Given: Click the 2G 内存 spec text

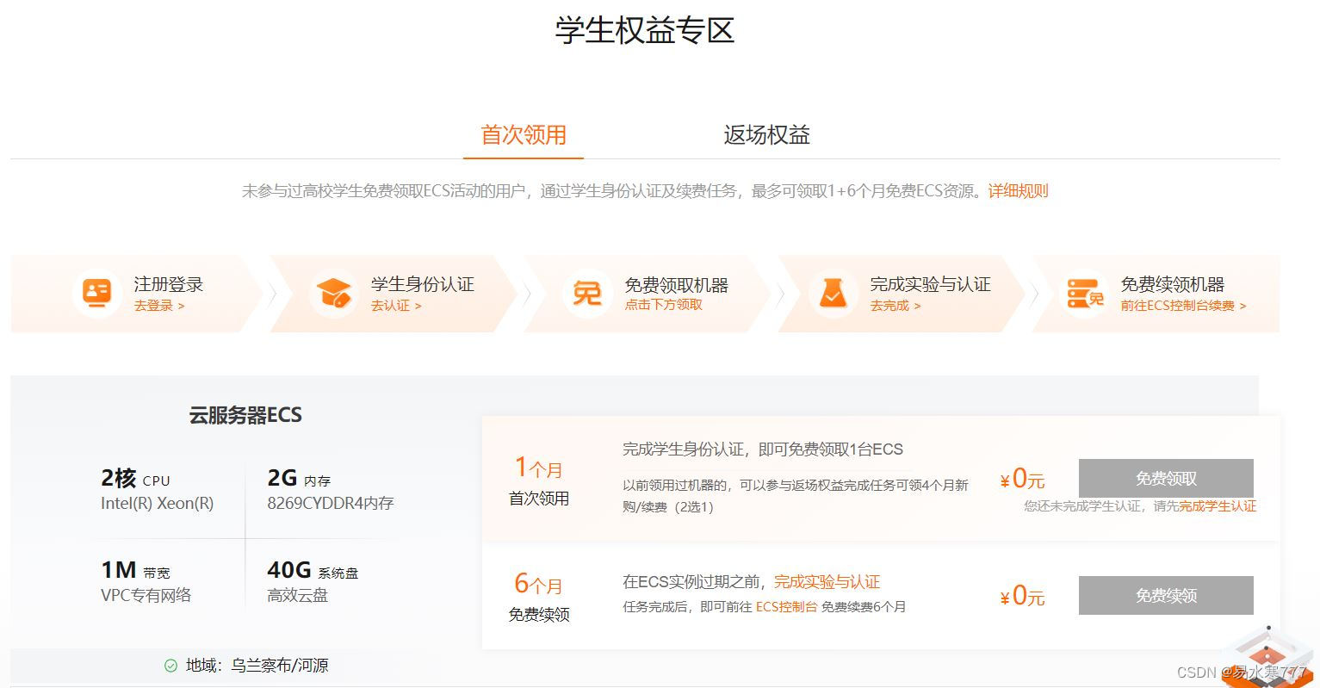Looking at the screenshot, I should click(x=299, y=478).
